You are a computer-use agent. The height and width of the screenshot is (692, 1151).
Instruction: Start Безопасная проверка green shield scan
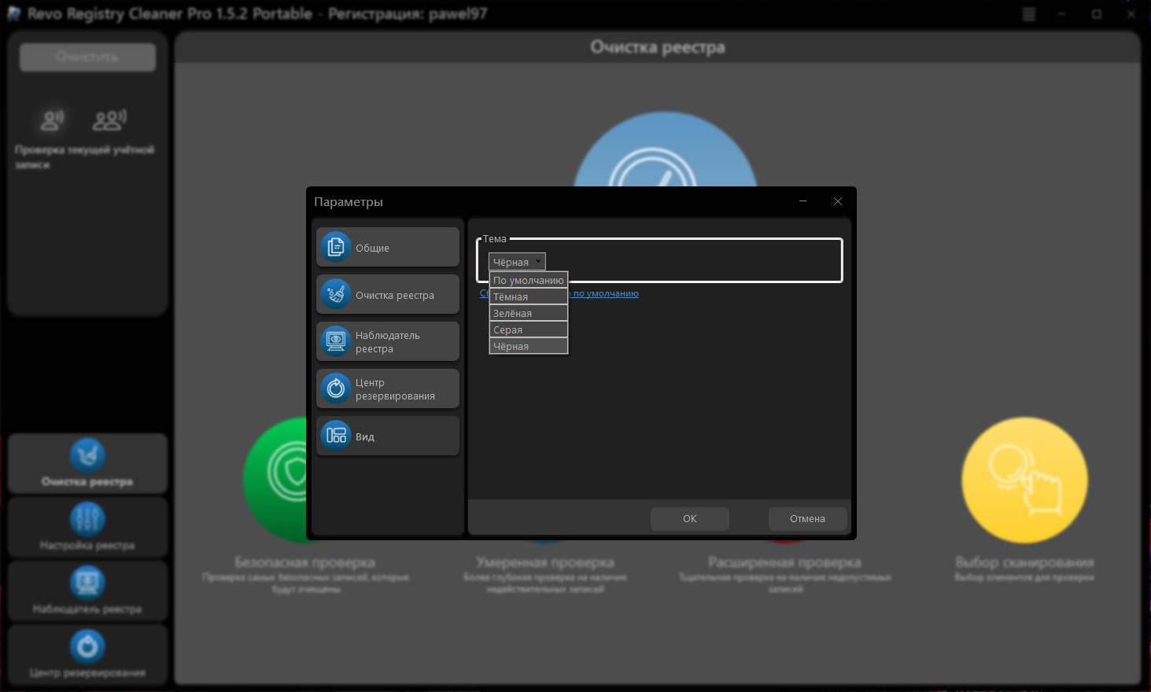(275, 478)
